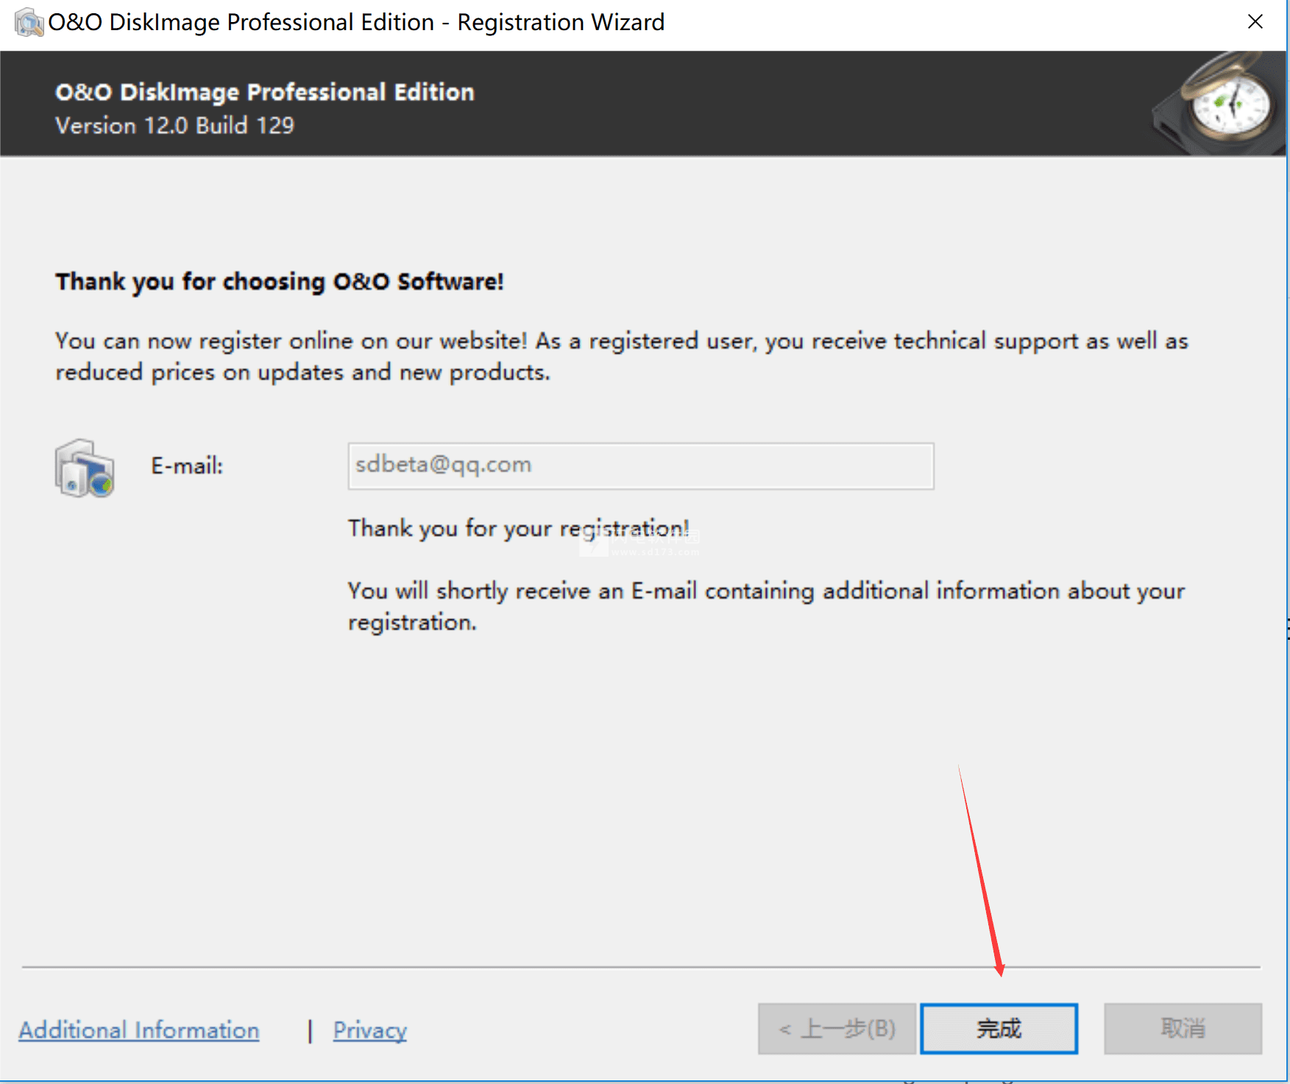
Task: Click the 'O&O DiskImage Professional Edition' banner title
Action: [x=265, y=92]
